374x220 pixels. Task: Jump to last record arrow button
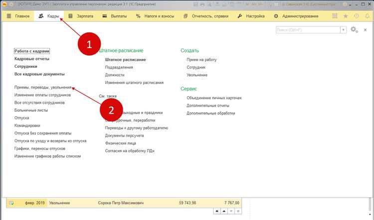(238, 211)
